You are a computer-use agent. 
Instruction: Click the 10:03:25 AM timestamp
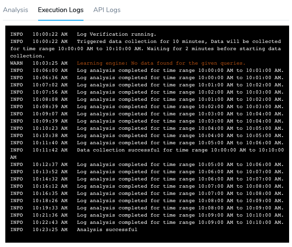[x=50, y=63]
